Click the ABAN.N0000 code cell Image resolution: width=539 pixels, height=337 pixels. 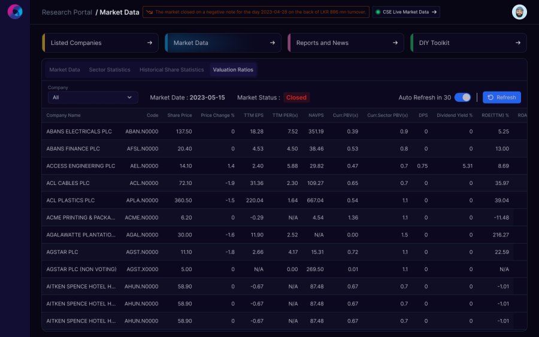141,132
